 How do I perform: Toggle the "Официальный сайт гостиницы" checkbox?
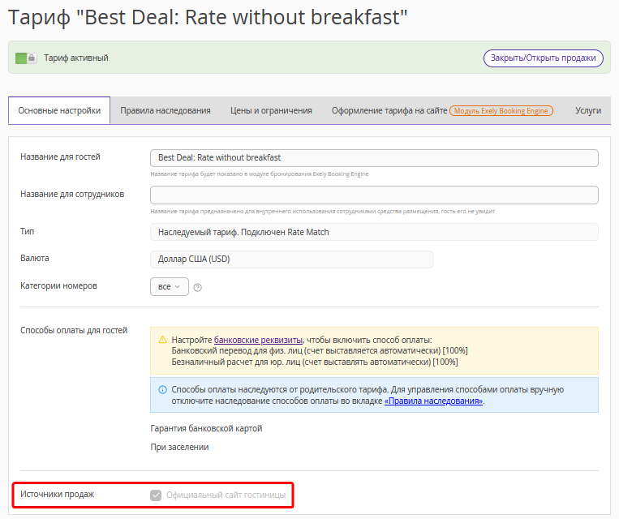click(156, 495)
